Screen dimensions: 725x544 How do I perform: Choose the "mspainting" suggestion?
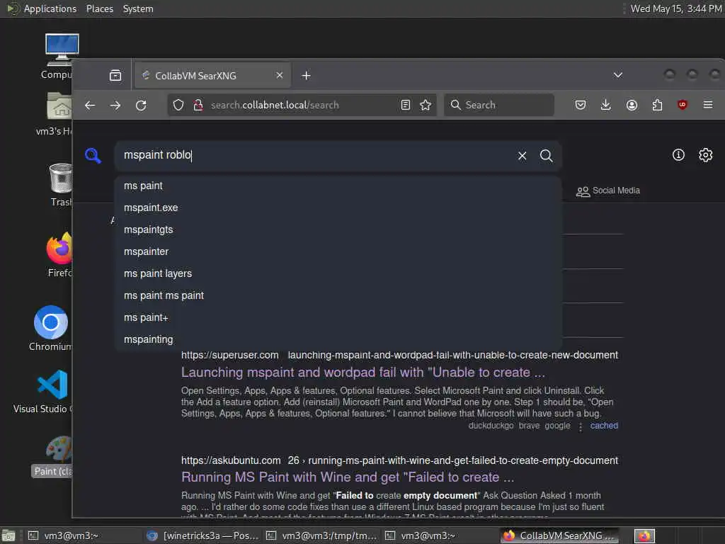click(x=338, y=339)
